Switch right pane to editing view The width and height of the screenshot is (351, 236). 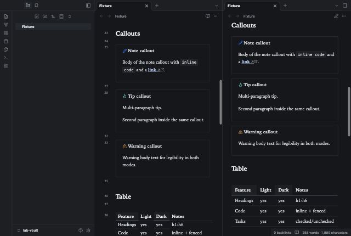336,16
